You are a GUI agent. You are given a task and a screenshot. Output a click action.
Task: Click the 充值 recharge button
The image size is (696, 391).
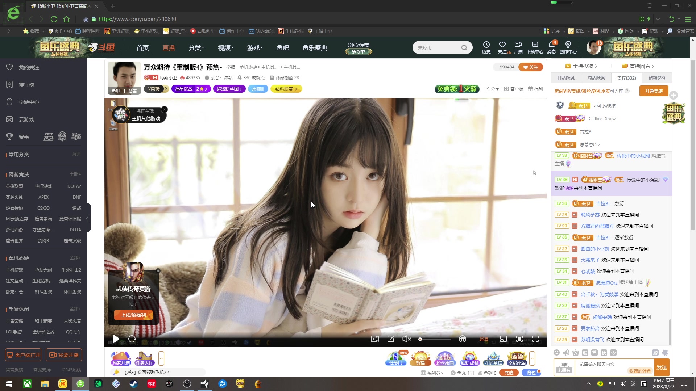pyautogui.click(x=509, y=373)
